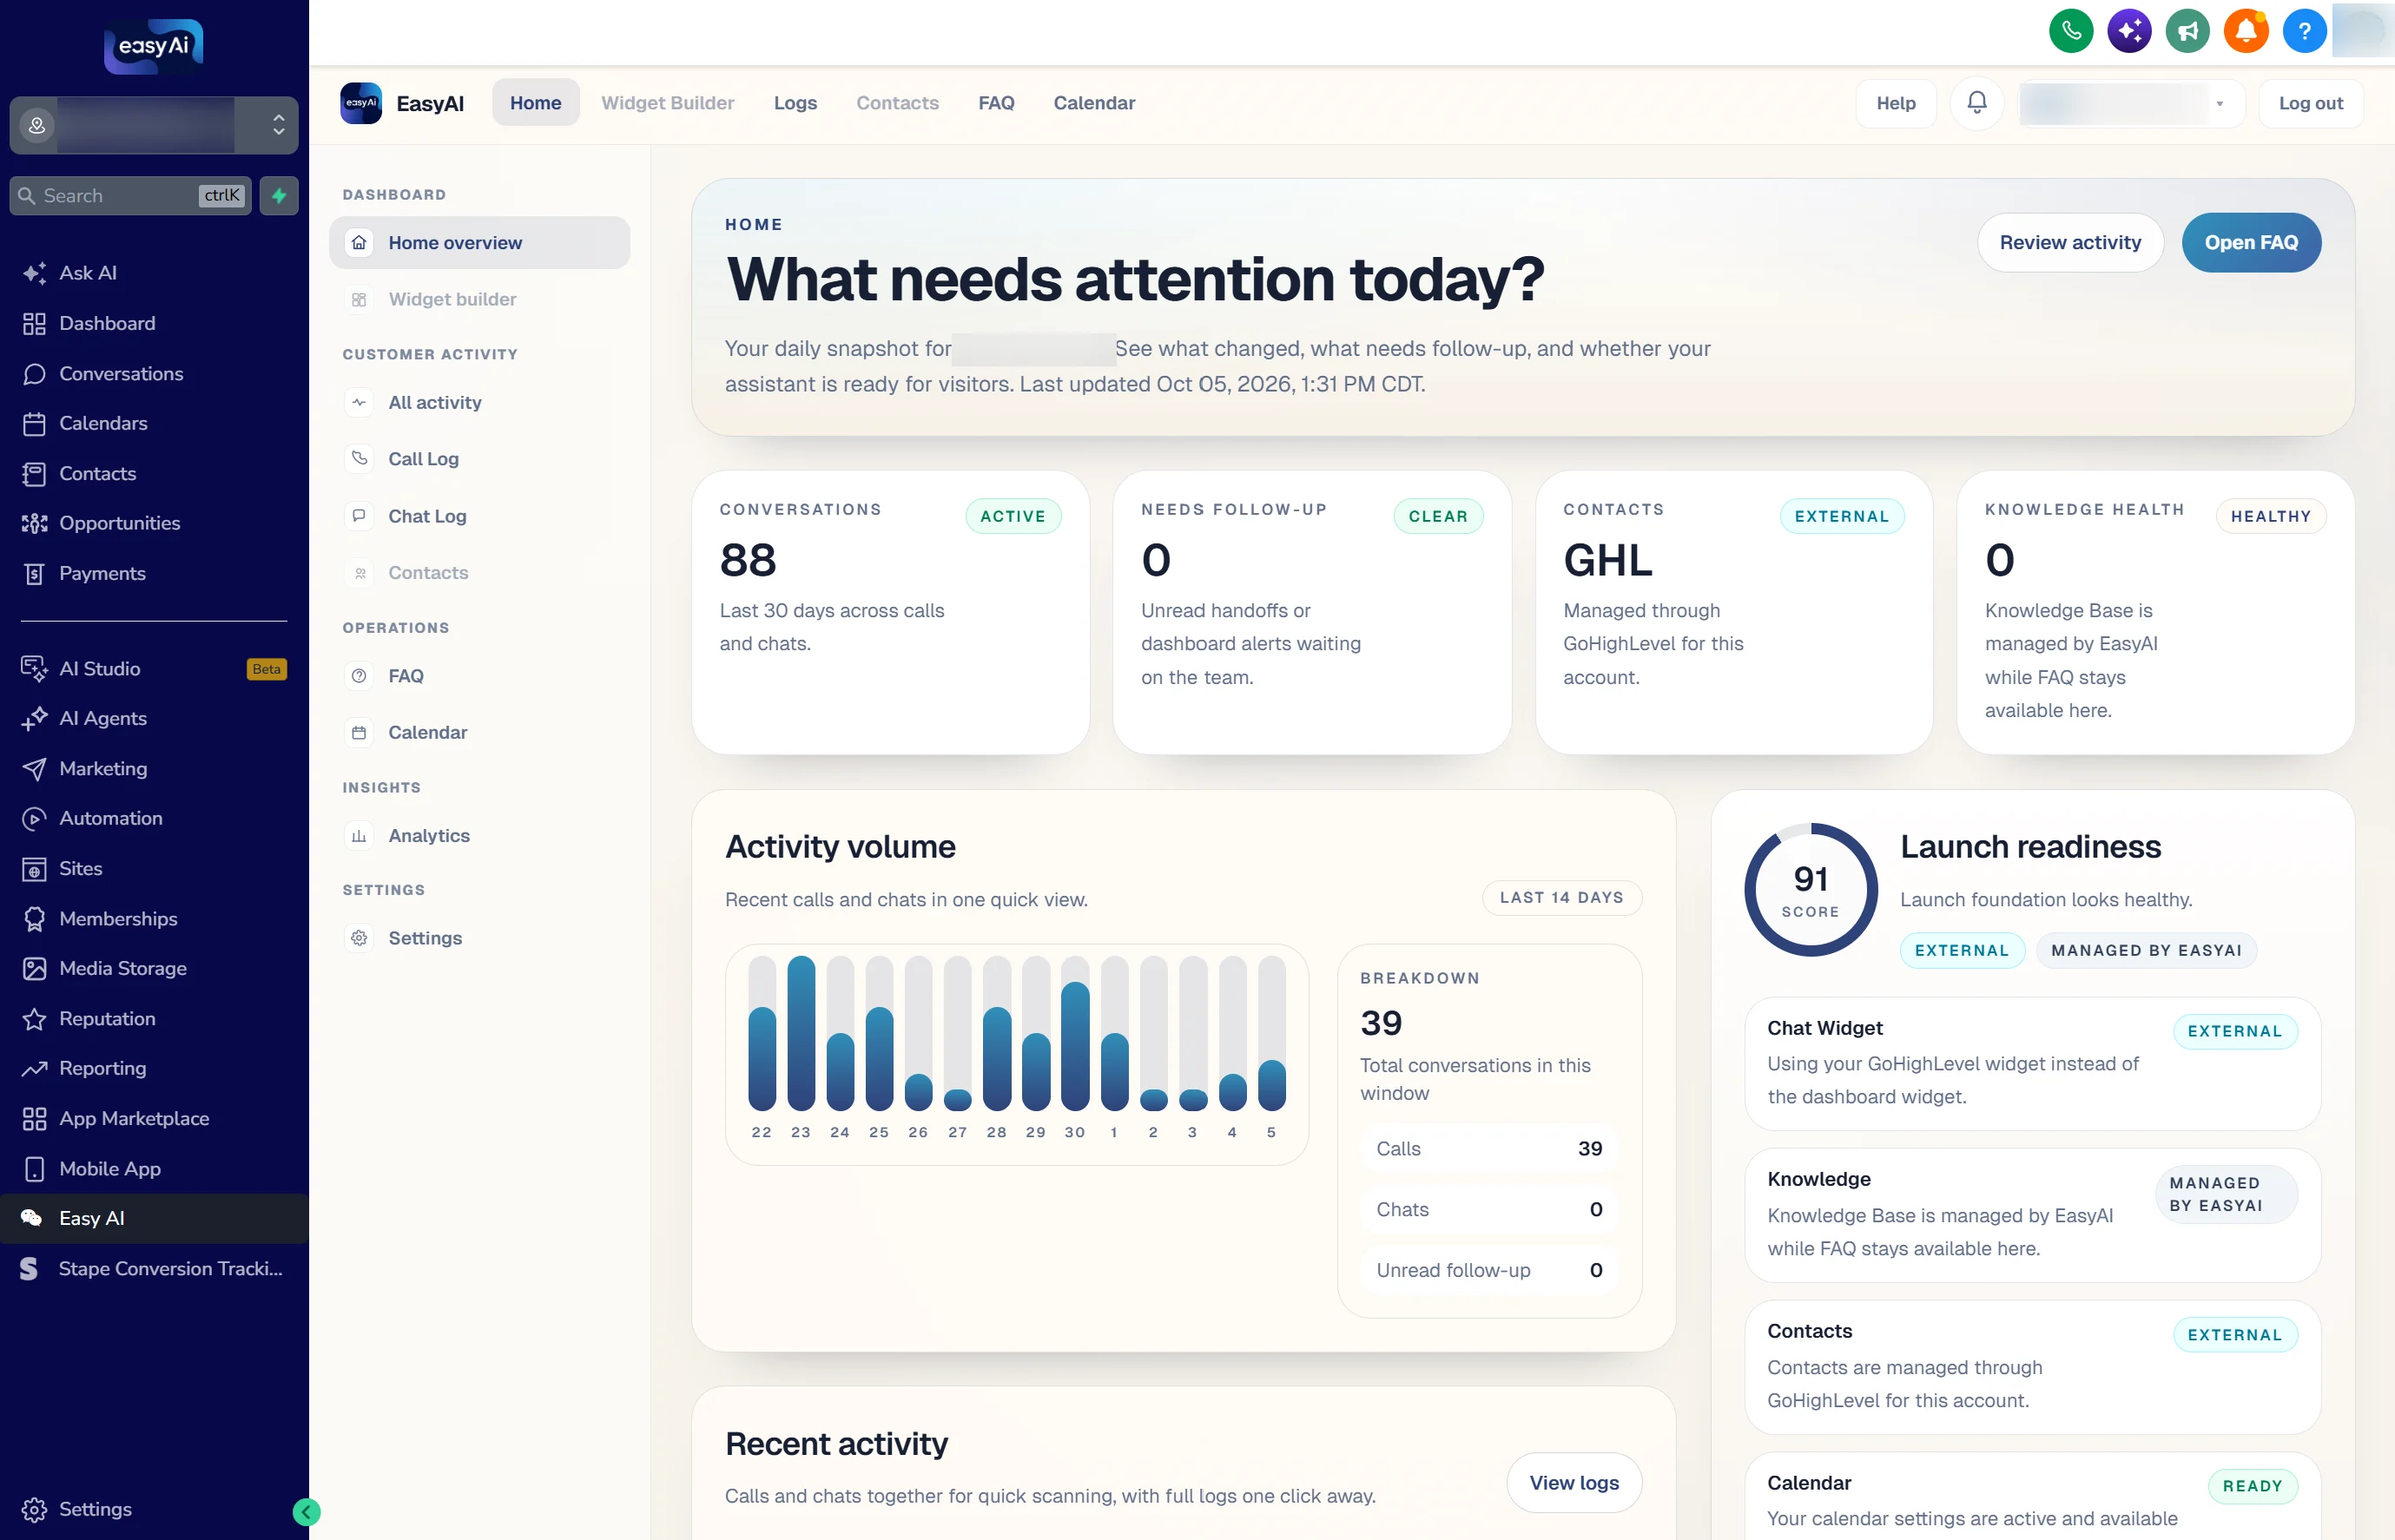Expand the account switcher dropdown in the sidebar
Screen dimensions: 2395x1540
click(x=154, y=125)
